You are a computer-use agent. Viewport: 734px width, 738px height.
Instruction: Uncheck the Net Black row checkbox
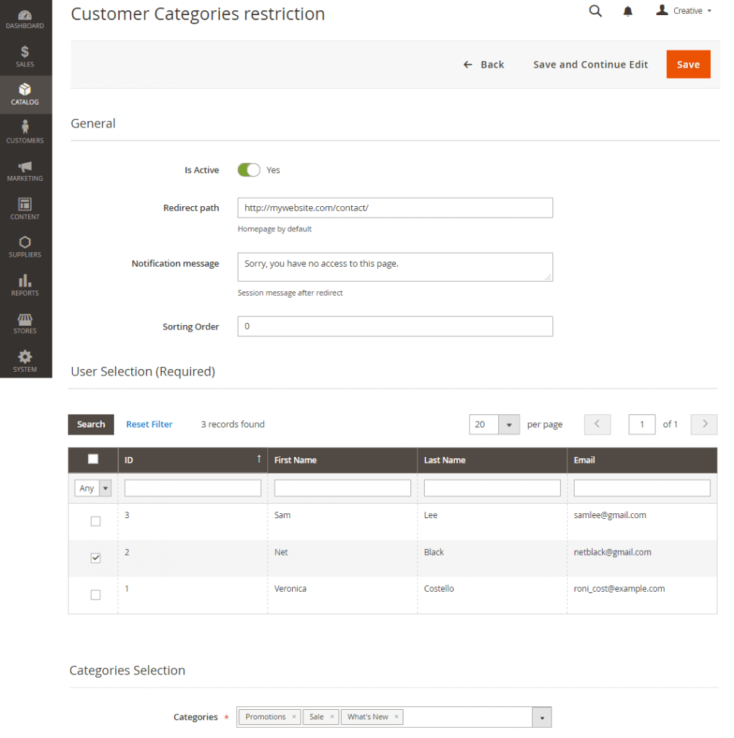click(x=95, y=558)
